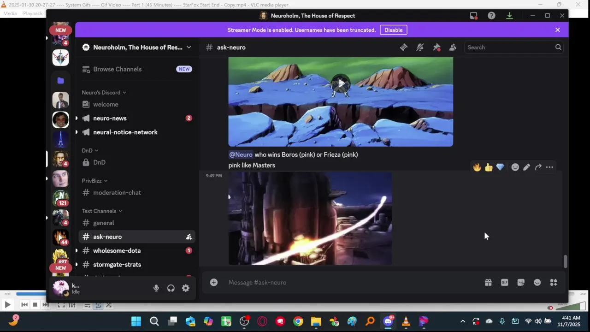Open the neuro-news channel
Screen dimensions: 590x332
(x=137, y=119)
